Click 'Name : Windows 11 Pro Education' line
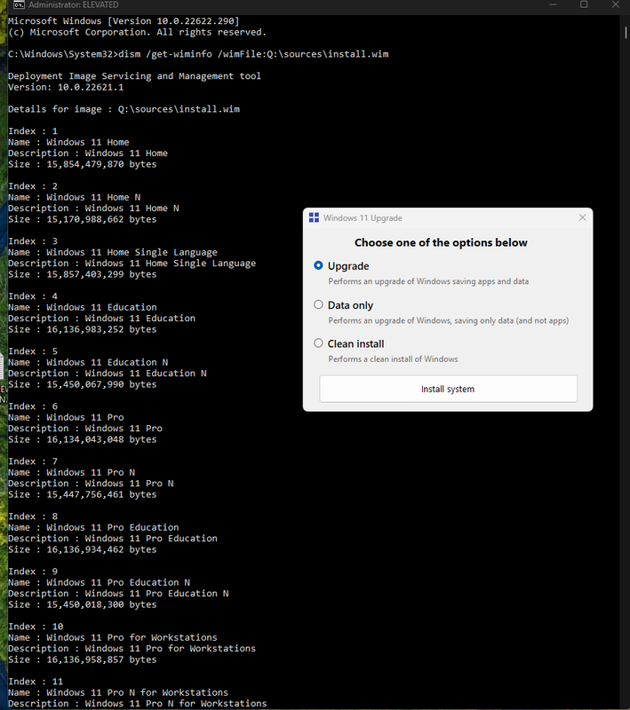This screenshot has width=630, height=710. coord(93,527)
